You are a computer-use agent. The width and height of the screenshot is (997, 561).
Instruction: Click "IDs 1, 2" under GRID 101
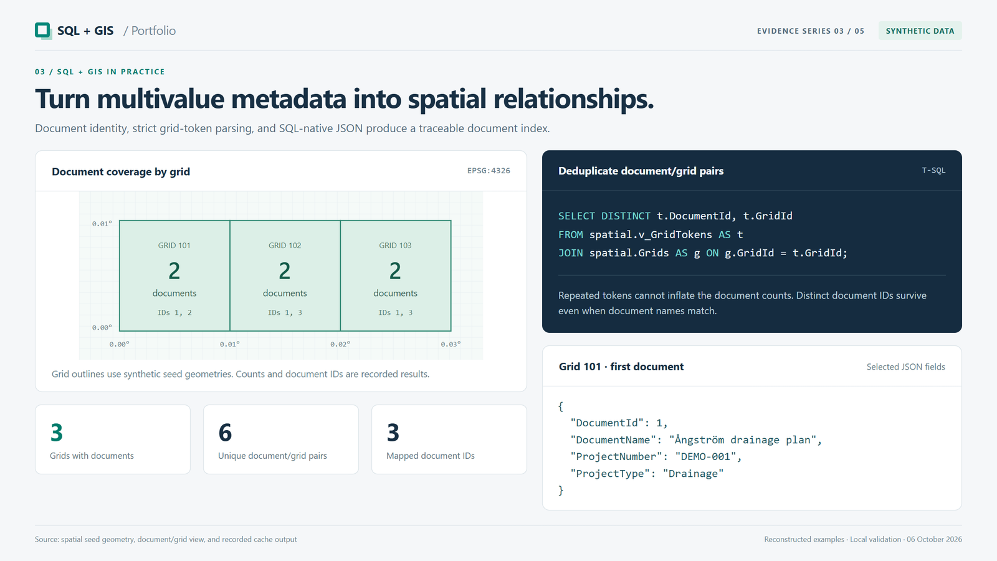pos(174,313)
